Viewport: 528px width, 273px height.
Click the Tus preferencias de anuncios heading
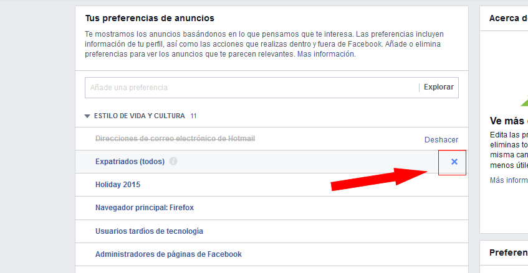click(150, 18)
